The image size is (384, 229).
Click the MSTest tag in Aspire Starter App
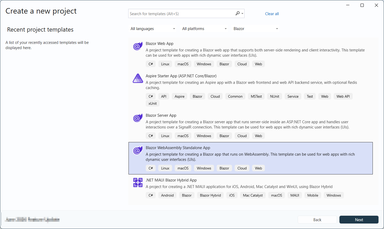[256, 96]
